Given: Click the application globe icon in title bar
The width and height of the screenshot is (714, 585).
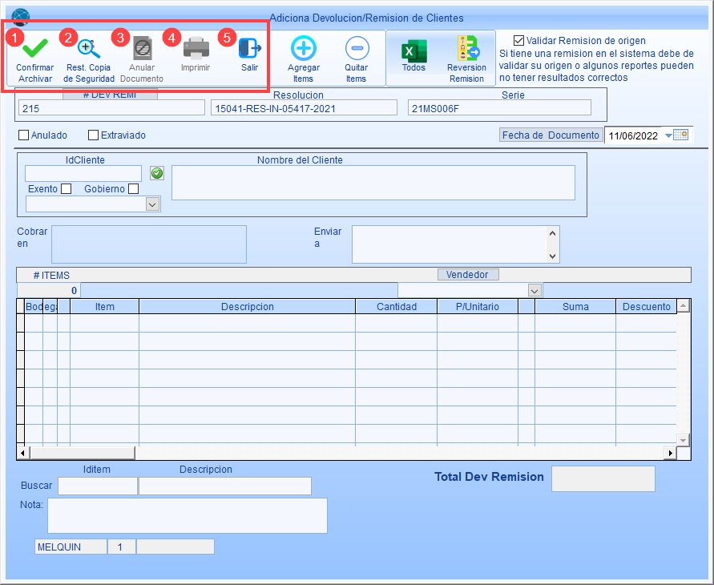Looking at the screenshot, I should (20, 18).
